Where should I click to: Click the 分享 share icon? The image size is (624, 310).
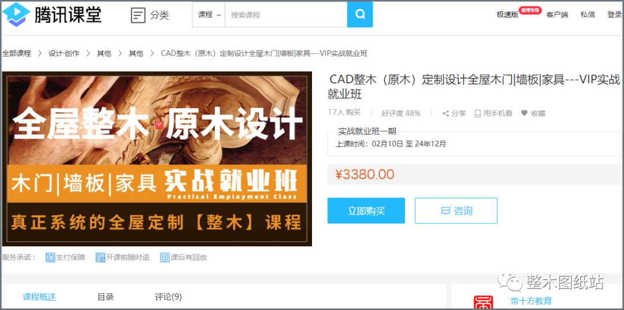point(446,113)
